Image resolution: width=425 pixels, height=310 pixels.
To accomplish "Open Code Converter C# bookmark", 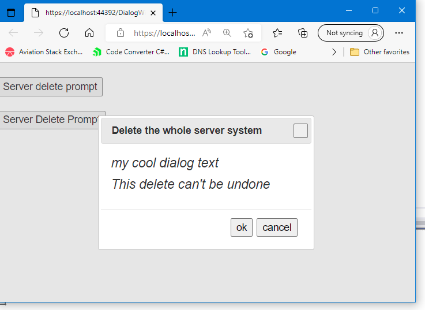I will click(131, 52).
